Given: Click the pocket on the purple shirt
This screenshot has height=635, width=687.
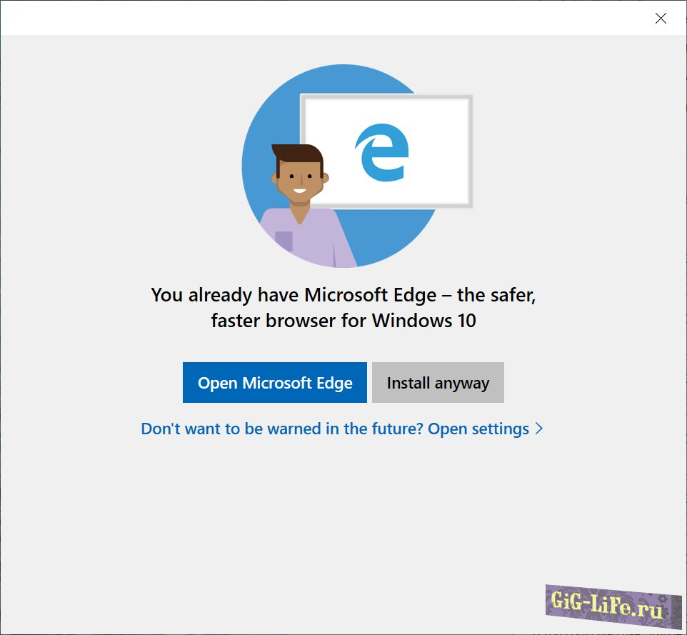Looking at the screenshot, I should coord(284,241).
